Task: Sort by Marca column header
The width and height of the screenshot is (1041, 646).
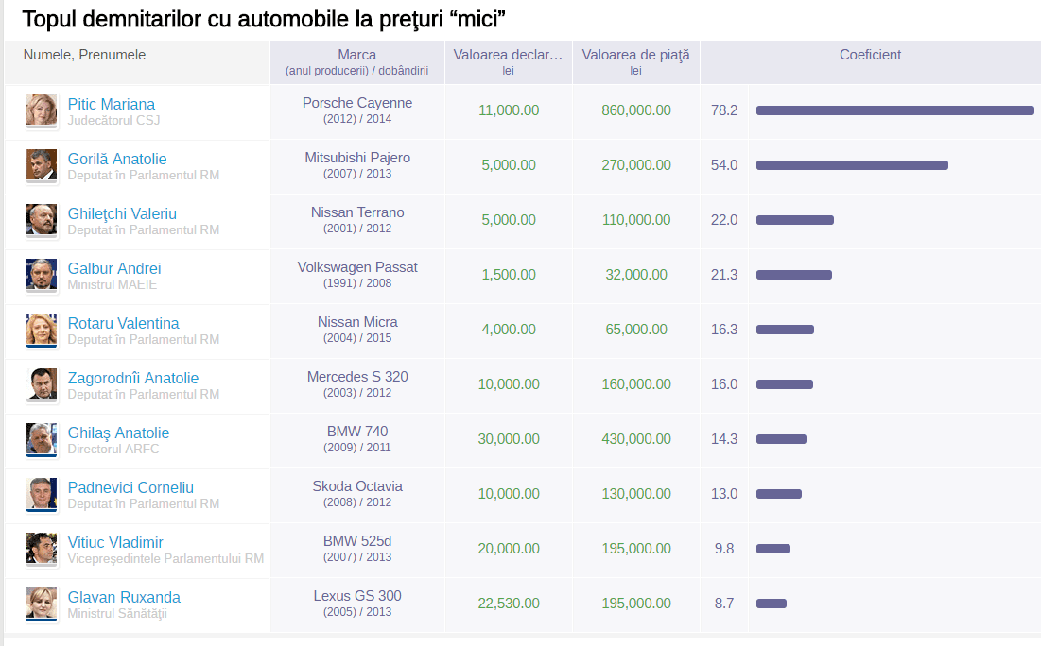Action: coord(357,55)
